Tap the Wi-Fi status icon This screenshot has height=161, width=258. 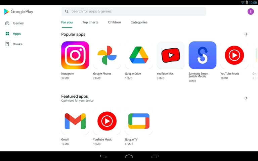[243, 2]
